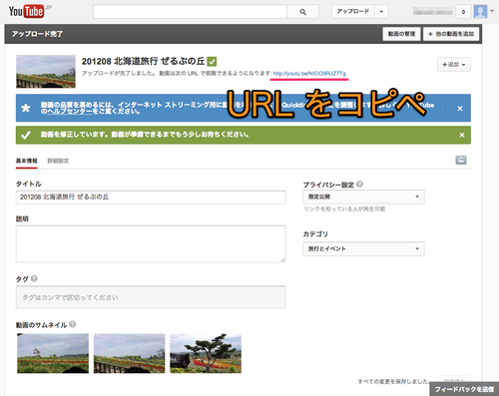Click the monitor icon beside the tabs
Image resolution: width=499 pixels, height=396 pixels.
click(x=461, y=160)
